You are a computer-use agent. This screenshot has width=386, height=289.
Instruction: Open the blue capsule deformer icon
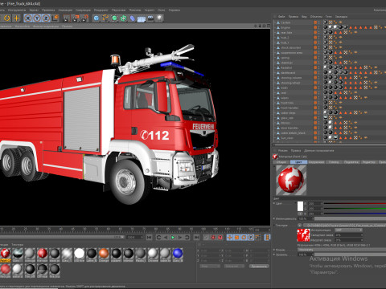[x=133, y=18]
